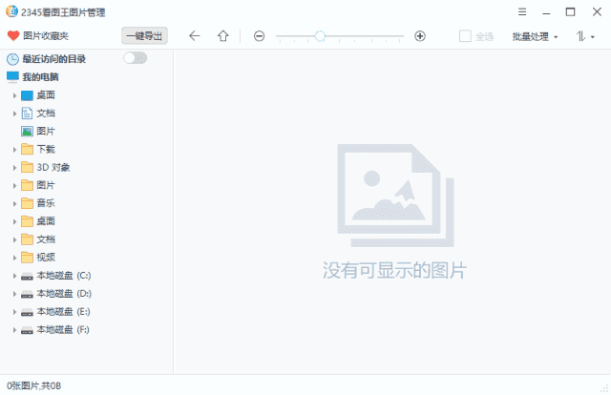Select the 我的电脑 computer icon
This screenshot has height=395, width=611.
click(x=13, y=76)
